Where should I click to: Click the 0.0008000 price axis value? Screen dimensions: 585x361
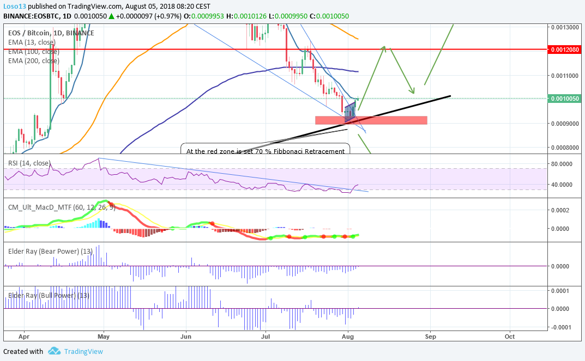coord(565,148)
